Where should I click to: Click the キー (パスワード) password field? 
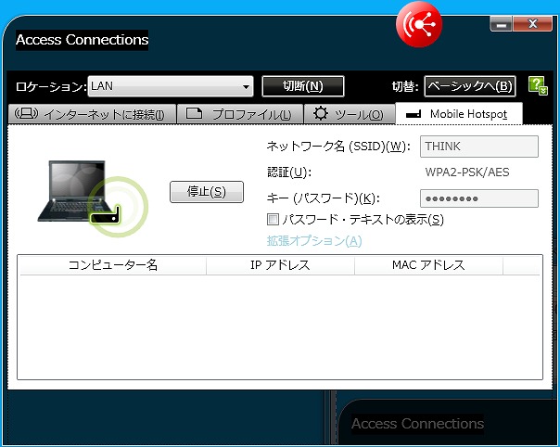tap(479, 198)
